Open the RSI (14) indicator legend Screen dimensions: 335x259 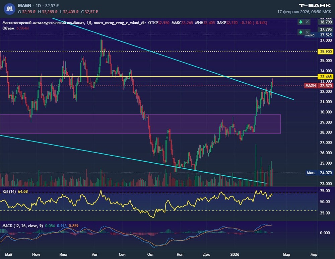click(x=9, y=192)
